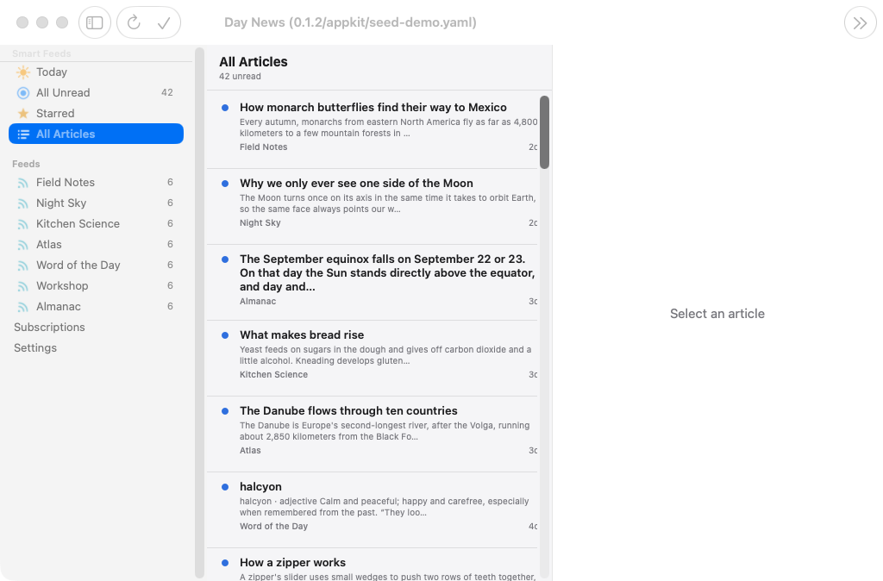Open the Night Sky feed
This screenshot has height=581, width=883.
point(97,203)
